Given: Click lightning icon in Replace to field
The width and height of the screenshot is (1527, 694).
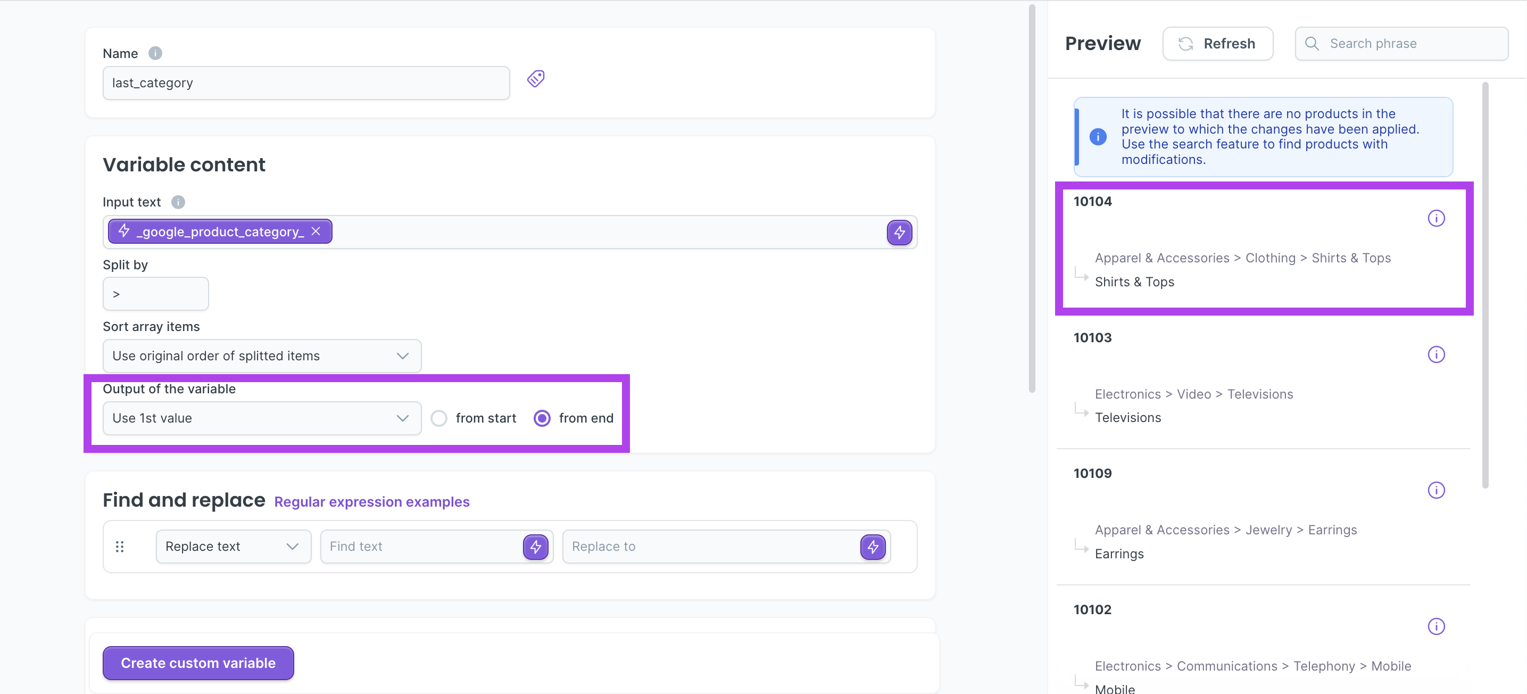Looking at the screenshot, I should click(872, 546).
